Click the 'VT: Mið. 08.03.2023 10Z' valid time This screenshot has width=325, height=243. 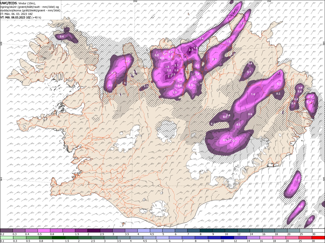point(15,17)
